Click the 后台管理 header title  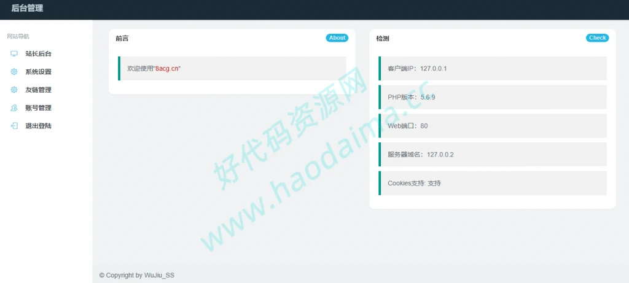[x=27, y=9]
